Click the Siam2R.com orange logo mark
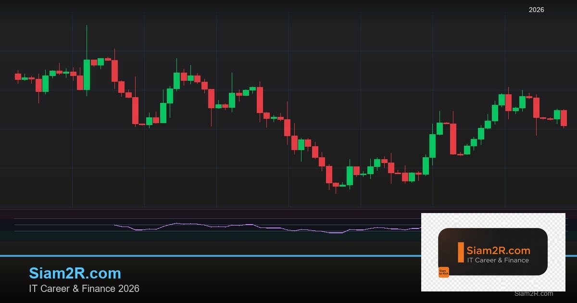This screenshot has width=577, height=303. tap(462, 252)
